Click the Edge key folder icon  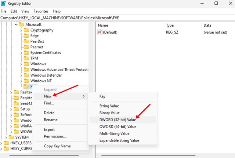coord(26,36)
